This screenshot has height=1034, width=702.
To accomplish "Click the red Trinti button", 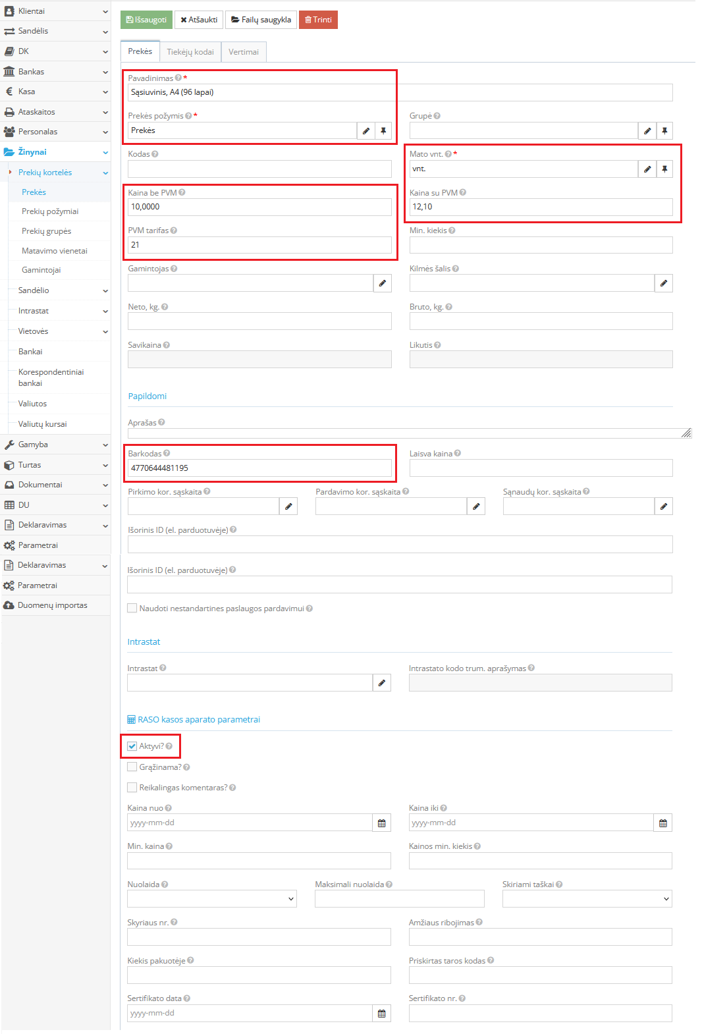I will (x=318, y=20).
